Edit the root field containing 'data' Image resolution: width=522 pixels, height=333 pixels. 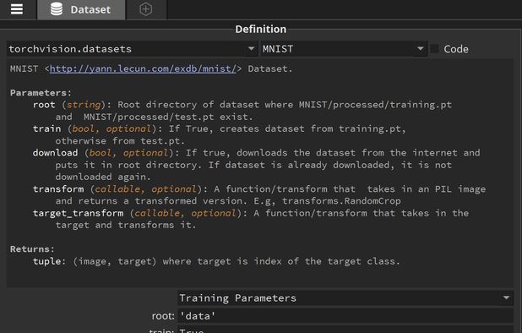coord(345,316)
